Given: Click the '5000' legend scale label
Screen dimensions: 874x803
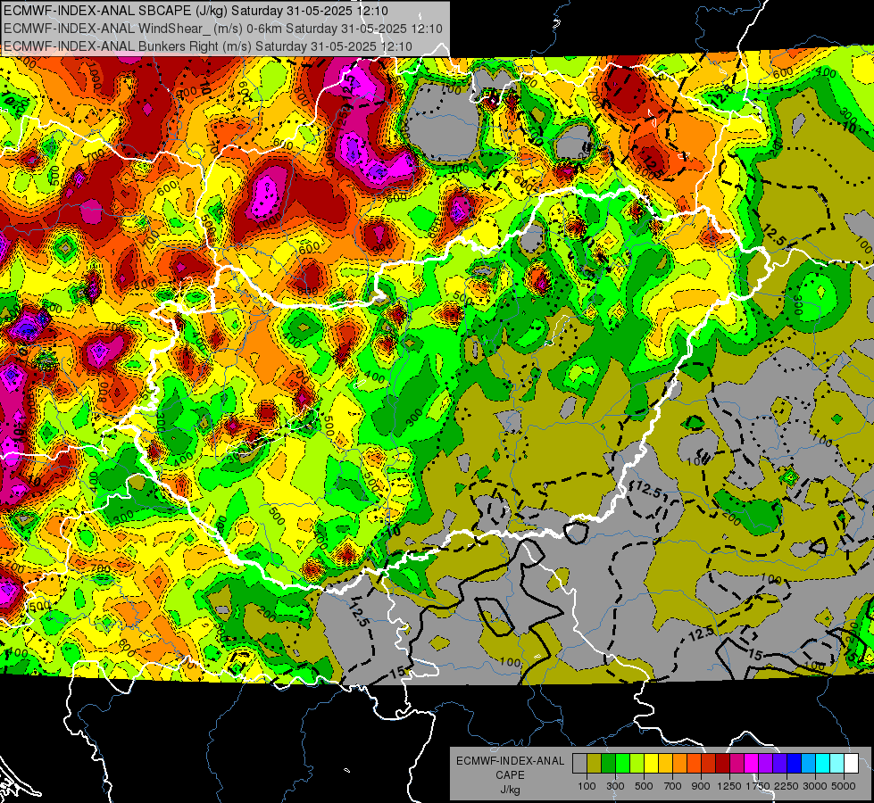Looking at the screenshot, I should [844, 786].
